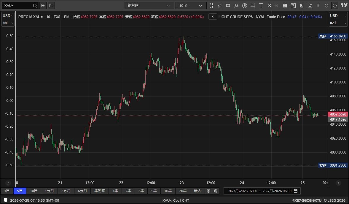Click the 90.47 crude trade price value
This screenshot has width=349, height=204.
tap(292, 17)
